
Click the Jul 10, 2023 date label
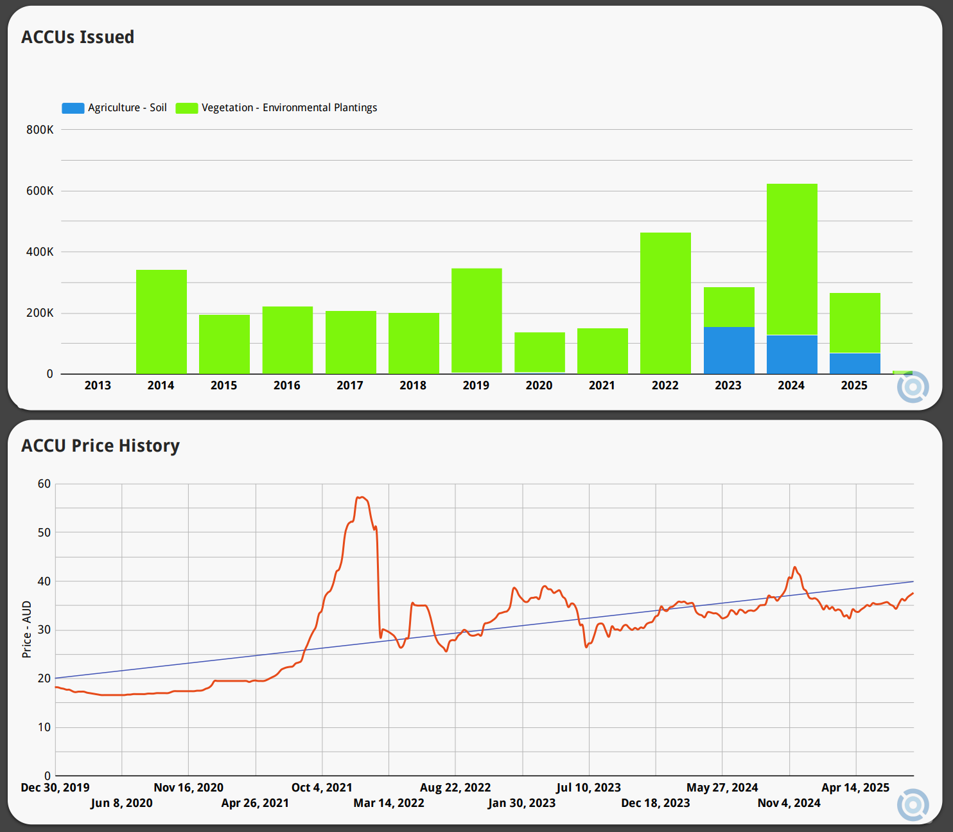tap(589, 788)
